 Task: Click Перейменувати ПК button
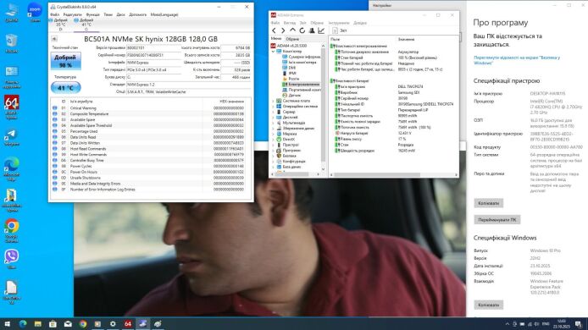click(496, 220)
